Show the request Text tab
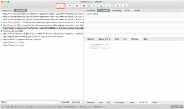 pos(117,39)
